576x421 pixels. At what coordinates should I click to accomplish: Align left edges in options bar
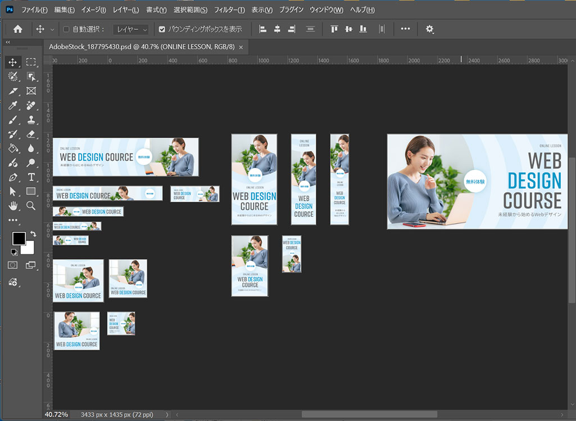[262, 29]
